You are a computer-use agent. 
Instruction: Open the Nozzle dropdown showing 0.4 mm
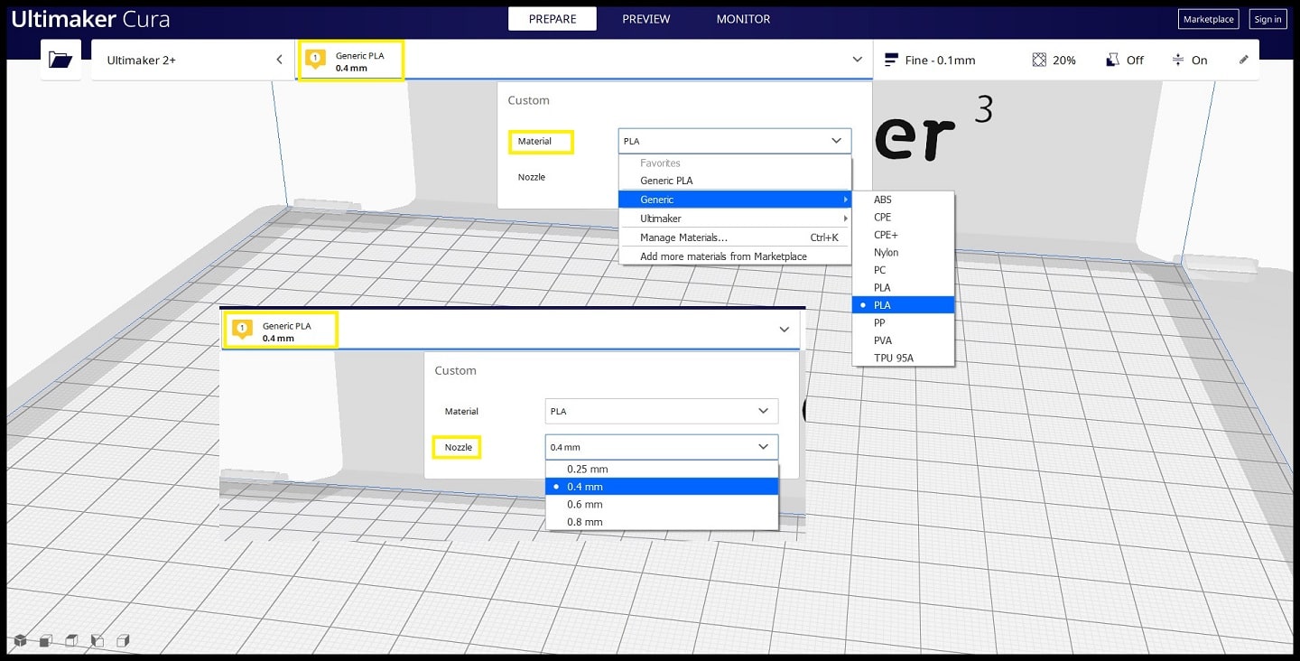(x=662, y=447)
